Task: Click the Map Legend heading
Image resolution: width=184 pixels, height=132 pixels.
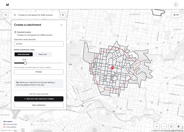Action: [8, 122]
